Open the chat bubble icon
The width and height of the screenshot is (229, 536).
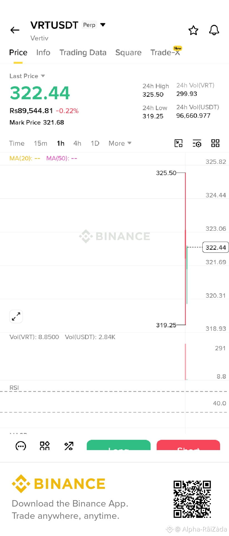pos(21,446)
